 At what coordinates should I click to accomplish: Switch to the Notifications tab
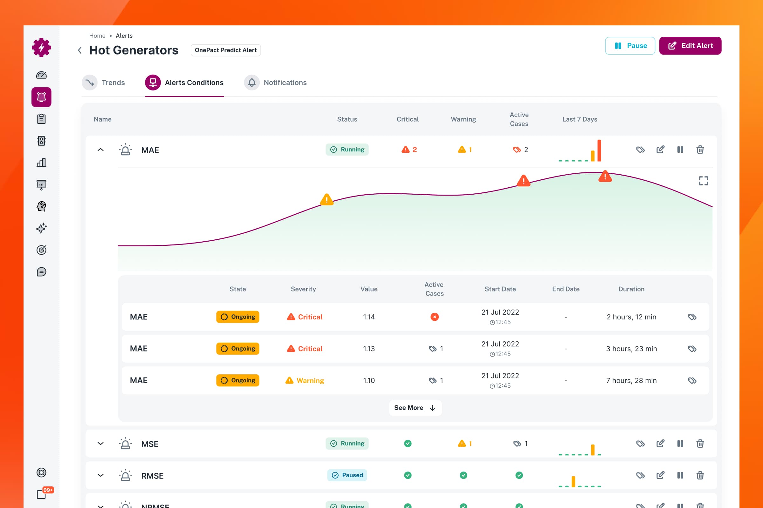pos(275,83)
